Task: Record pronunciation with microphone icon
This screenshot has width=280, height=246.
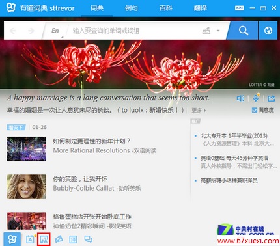Action: (x=256, y=98)
